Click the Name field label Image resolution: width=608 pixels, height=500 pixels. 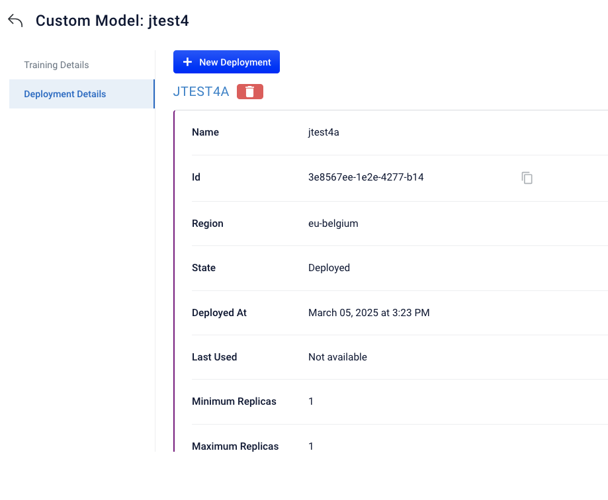[206, 132]
